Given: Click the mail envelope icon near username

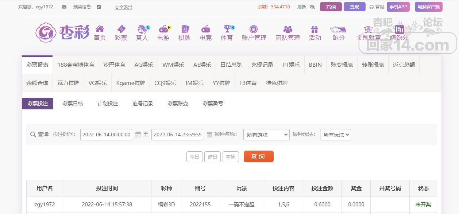Looking at the screenshot, I should [x=64, y=7].
